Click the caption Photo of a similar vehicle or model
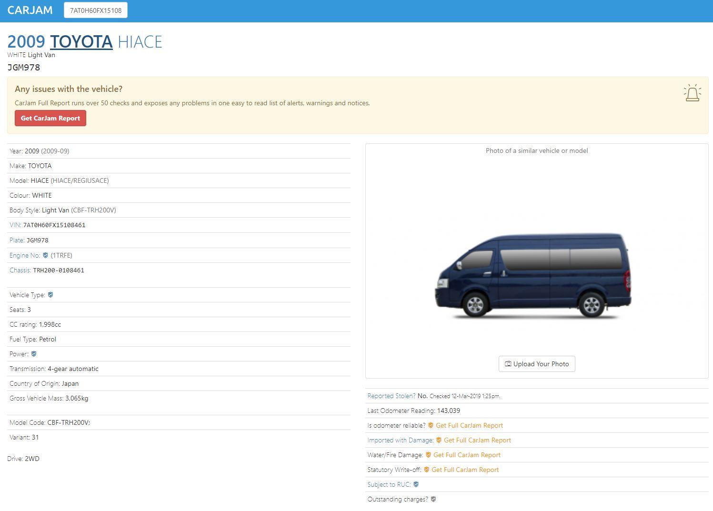This screenshot has height=511, width=713. (537, 150)
